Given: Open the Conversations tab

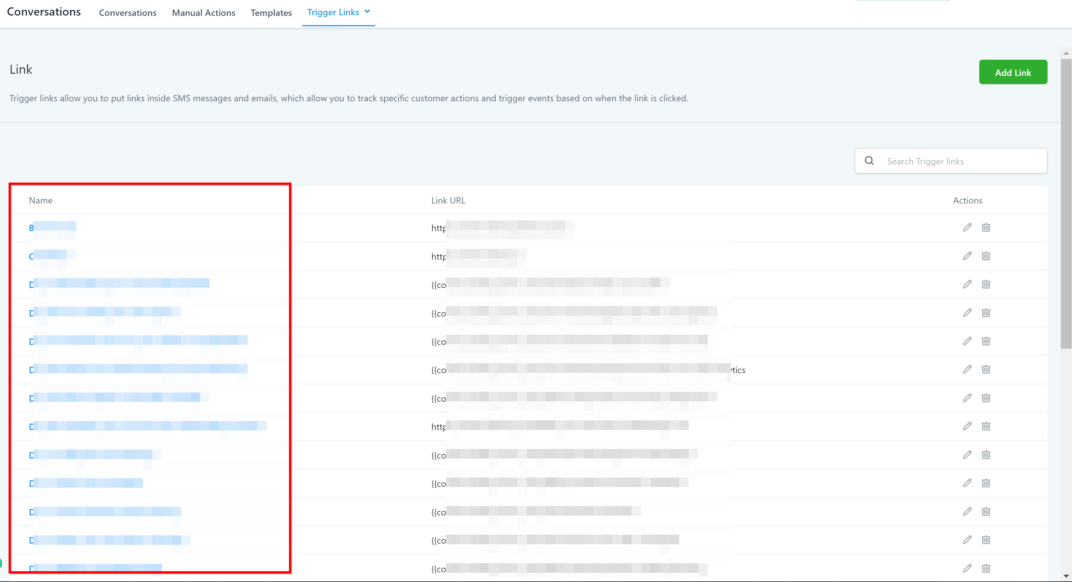Looking at the screenshot, I should click(127, 13).
